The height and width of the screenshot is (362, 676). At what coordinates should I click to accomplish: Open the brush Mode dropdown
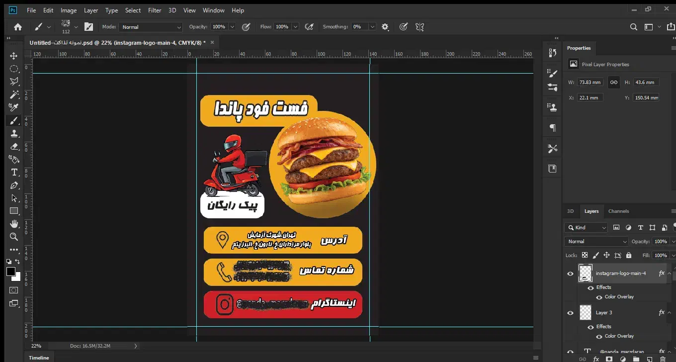[x=151, y=27]
